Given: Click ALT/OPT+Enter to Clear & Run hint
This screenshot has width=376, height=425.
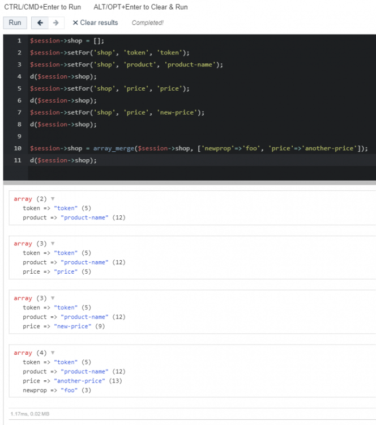Looking at the screenshot, I should [x=140, y=7].
